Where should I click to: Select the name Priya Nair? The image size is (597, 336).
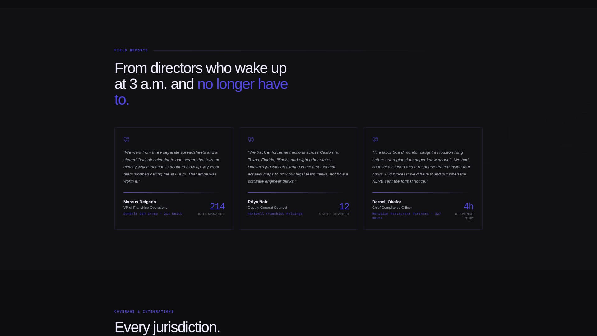pyautogui.click(x=257, y=202)
